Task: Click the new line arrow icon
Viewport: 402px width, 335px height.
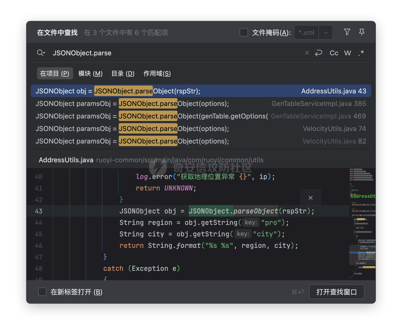Action: click(318, 53)
